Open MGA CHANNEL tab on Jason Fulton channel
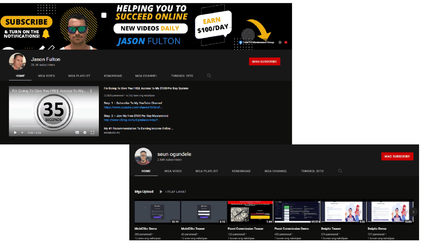 pyautogui.click(x=146, y=75)
